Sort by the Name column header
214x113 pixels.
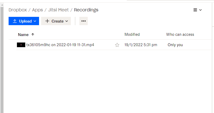point(23,35)
